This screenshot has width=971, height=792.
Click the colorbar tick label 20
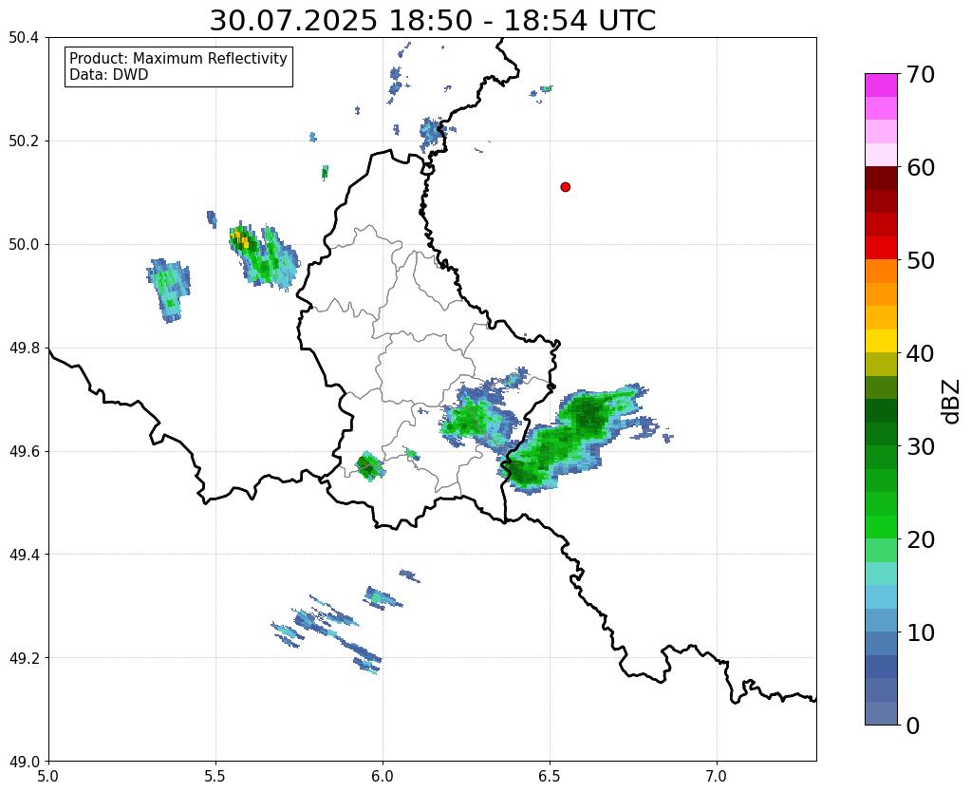tap(920, 539)
